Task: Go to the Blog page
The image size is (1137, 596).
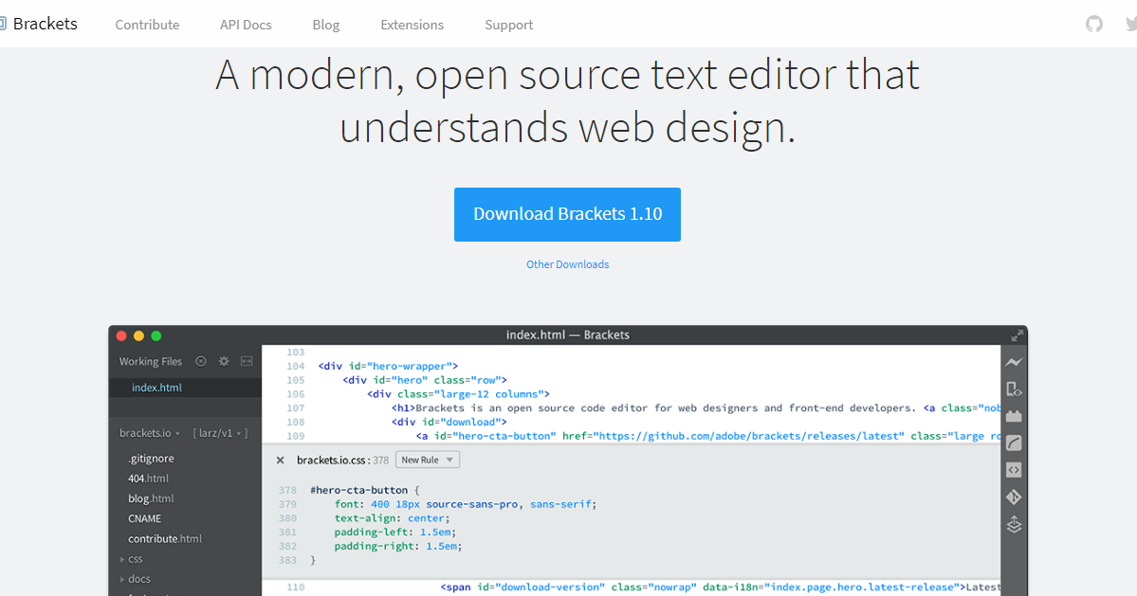Action: click(x=325, y=25)
